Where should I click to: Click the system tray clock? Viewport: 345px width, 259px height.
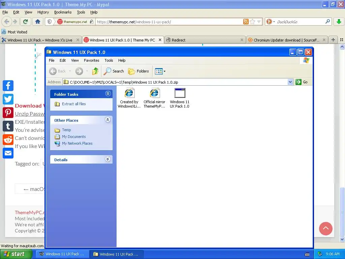[x=333, y=254]
